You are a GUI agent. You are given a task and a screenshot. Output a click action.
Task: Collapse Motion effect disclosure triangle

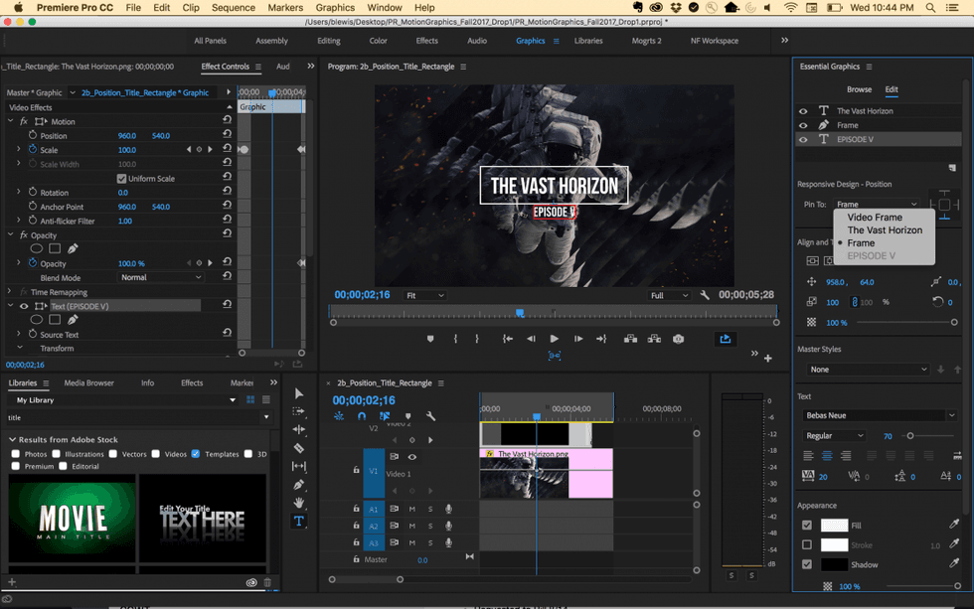click(11, 121)
